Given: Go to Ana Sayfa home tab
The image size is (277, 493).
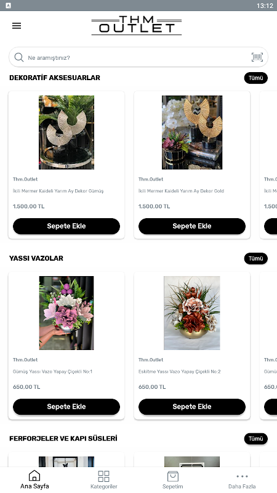Looking at the screenshot, I should coord(34,480).
